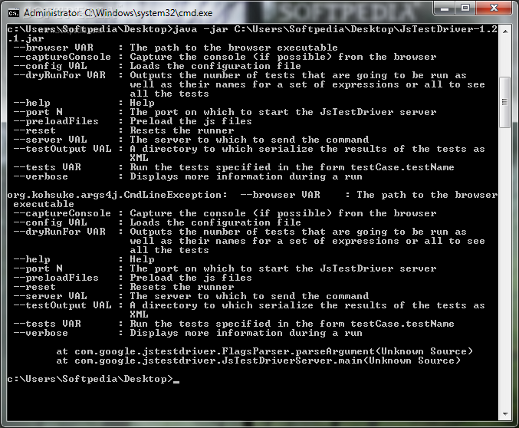Viewport: 519px width, 428px height.
Task: Click '--captureConsole' above the exception line
Action: 62,57
